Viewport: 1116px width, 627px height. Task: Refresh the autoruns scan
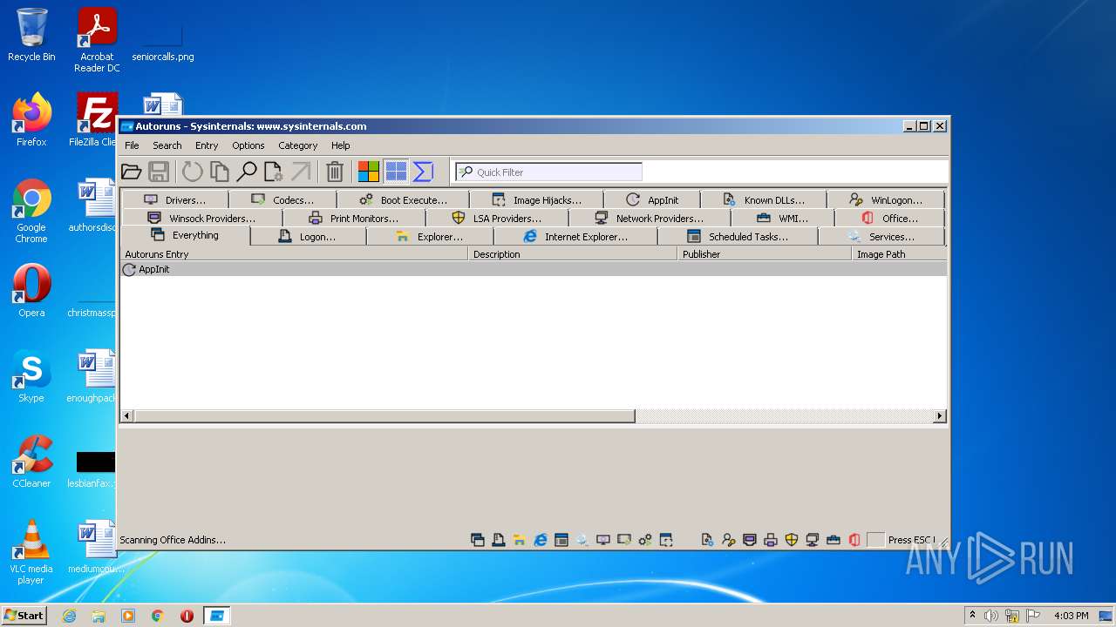pos(192,172)
